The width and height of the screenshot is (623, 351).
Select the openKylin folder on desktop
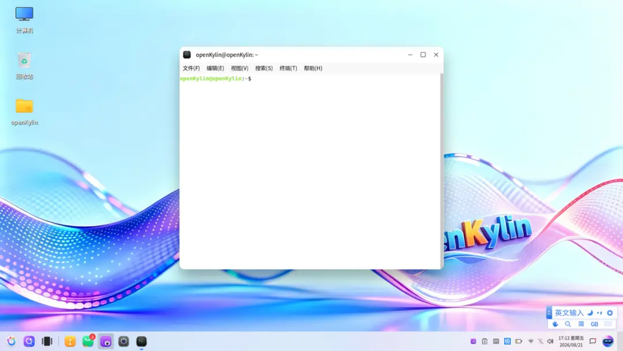point(24,112)
